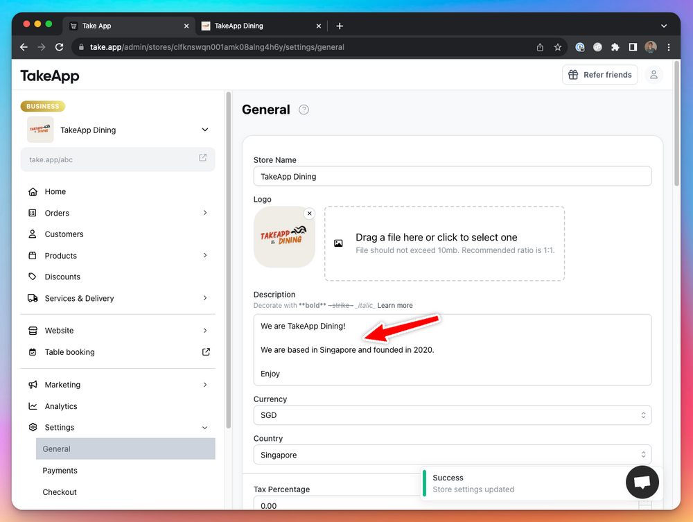693x522 pixels.
Task: Click the store logo thumbnail
Action: (x=284, y=237)
